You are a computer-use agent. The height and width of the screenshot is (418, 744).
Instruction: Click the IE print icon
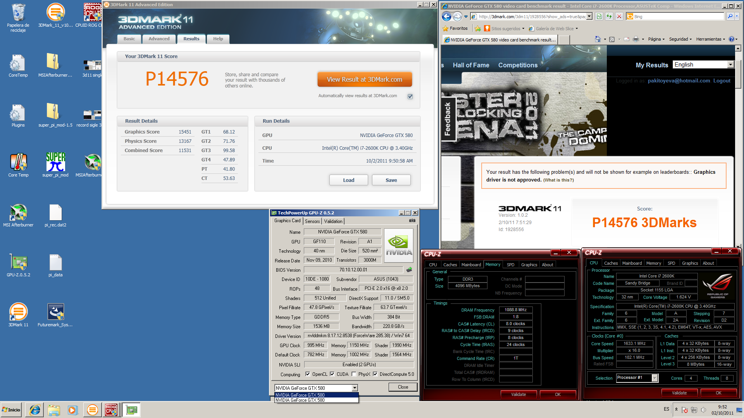(x=636, y=39)
